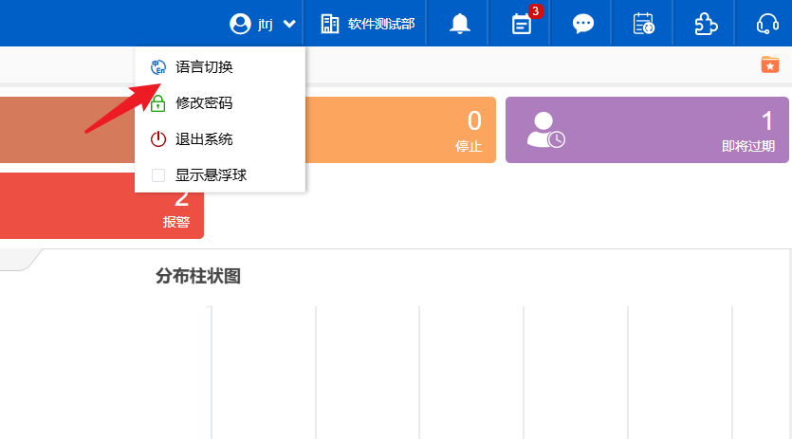Choose 修改密码 in the dropdown menu
The width and height of the screenshot is (792, 439).
click(x=204, y=103)
